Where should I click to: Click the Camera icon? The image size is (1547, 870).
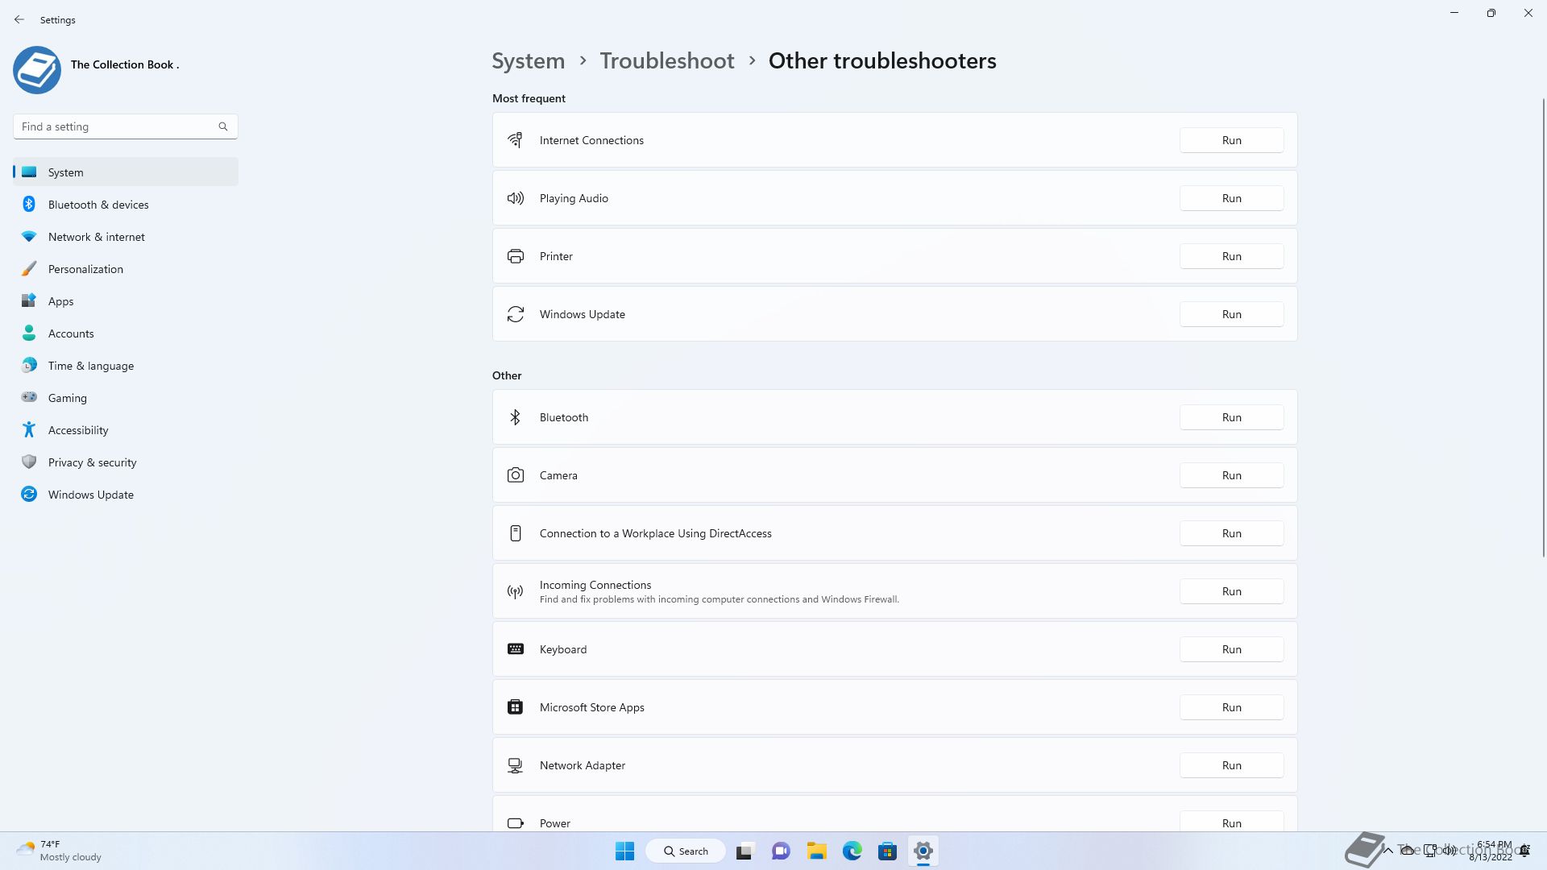click(516, 475)
